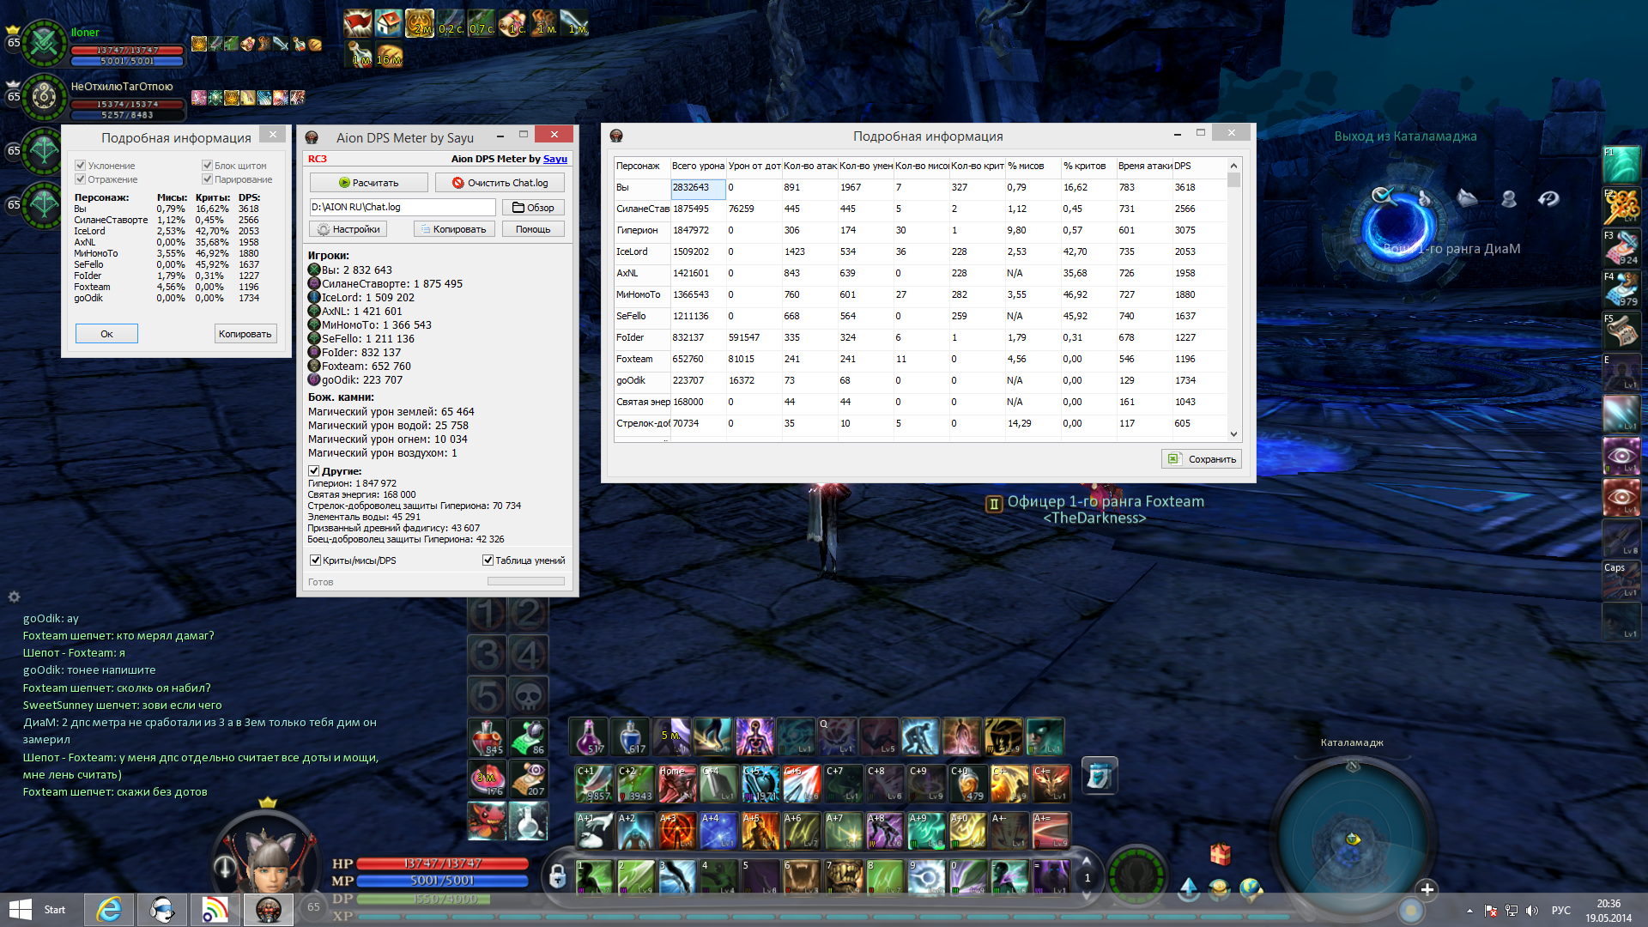
Task: Click the chat settings gear icon
Action: click(x=14, y=597)
